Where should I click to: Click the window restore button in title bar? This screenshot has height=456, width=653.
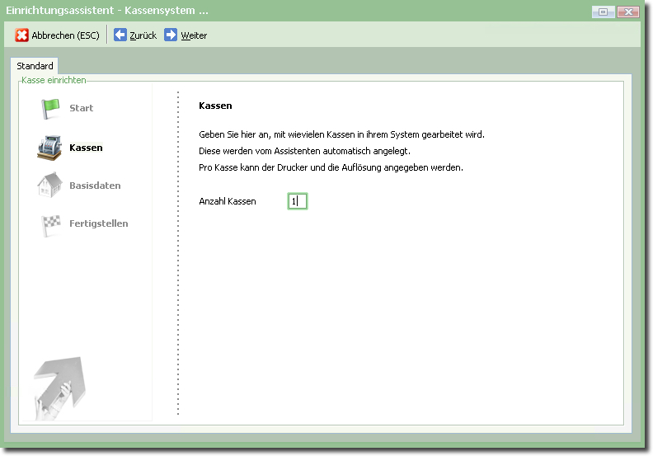604,12
